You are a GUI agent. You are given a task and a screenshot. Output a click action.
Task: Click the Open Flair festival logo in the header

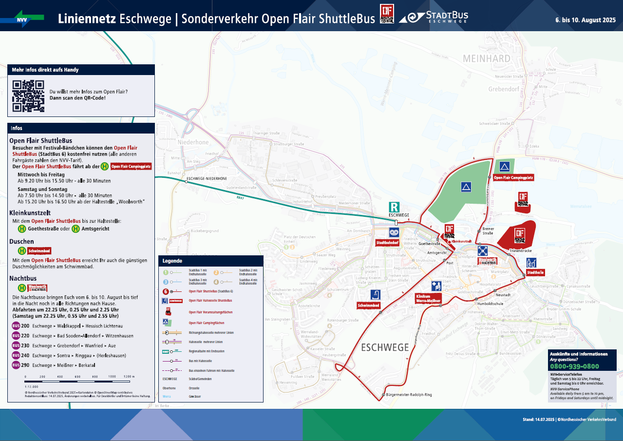coord(387,14)
